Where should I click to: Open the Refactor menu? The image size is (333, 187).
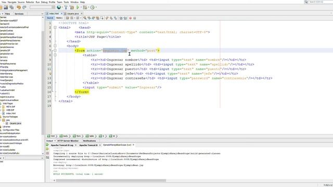(x=30, y=2)
